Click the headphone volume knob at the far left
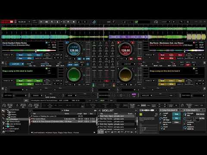This screenshot has width=207, height=155. point(4,105)
